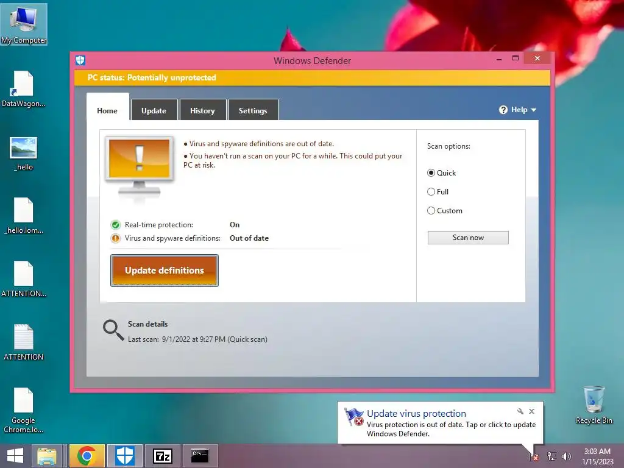Click the orange definitions warning icon

pyautogui.click(x=115, y=238)
